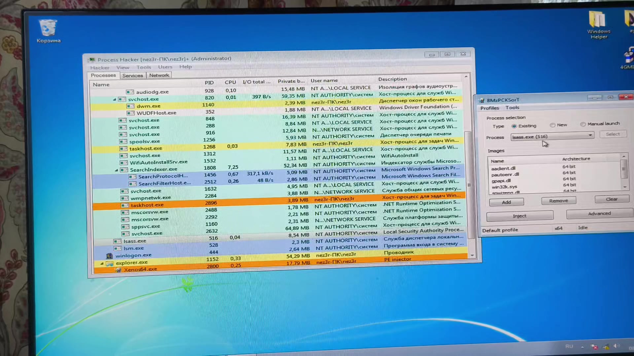Switch to the Services tab
The width and height of the screenshot is (634, 356).
click(x=132, y=75)
